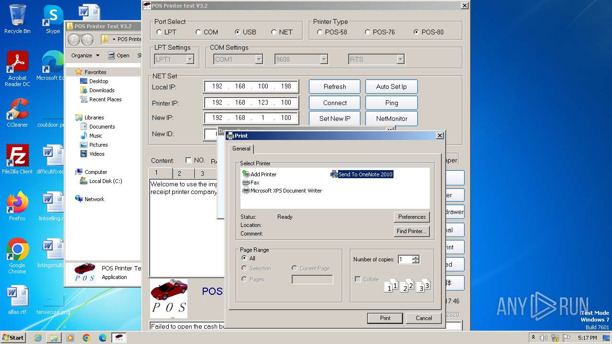
Task: Click the Ping button
Action: 392,103
